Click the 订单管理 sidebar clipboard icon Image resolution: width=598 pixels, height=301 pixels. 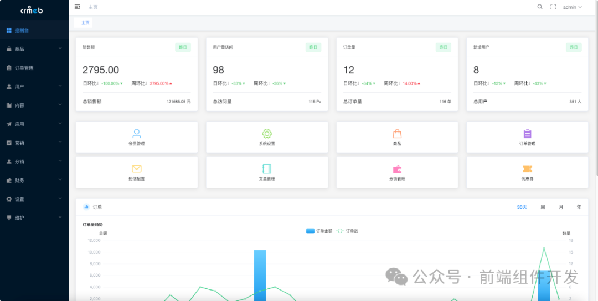[9, 68]
